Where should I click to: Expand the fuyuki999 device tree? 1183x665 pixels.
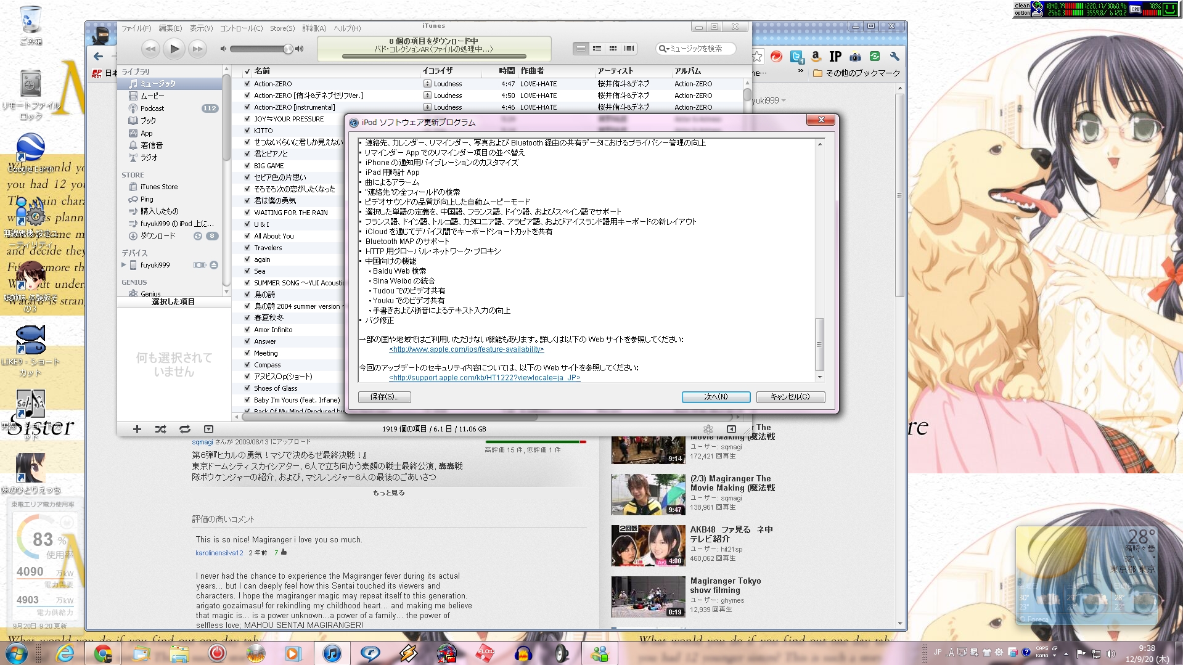tap(124, 265)
